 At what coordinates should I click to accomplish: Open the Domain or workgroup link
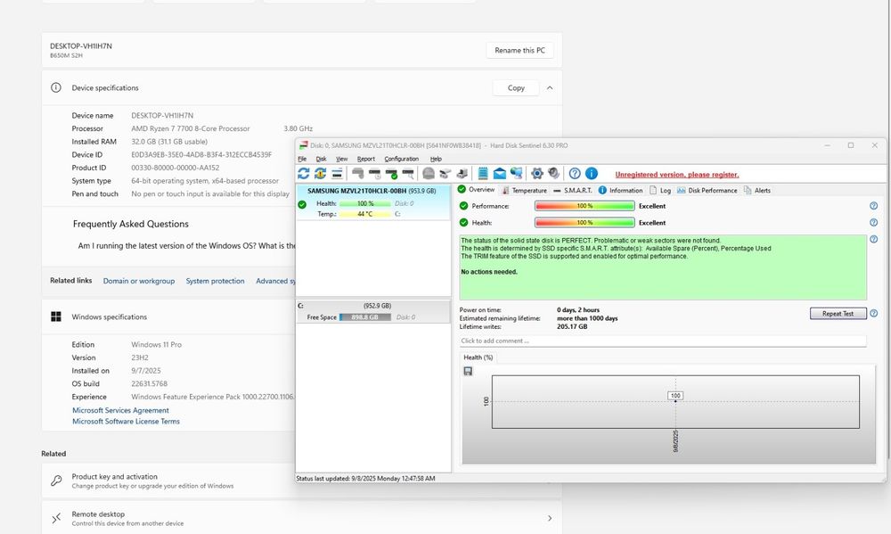(x=139, y=281)
